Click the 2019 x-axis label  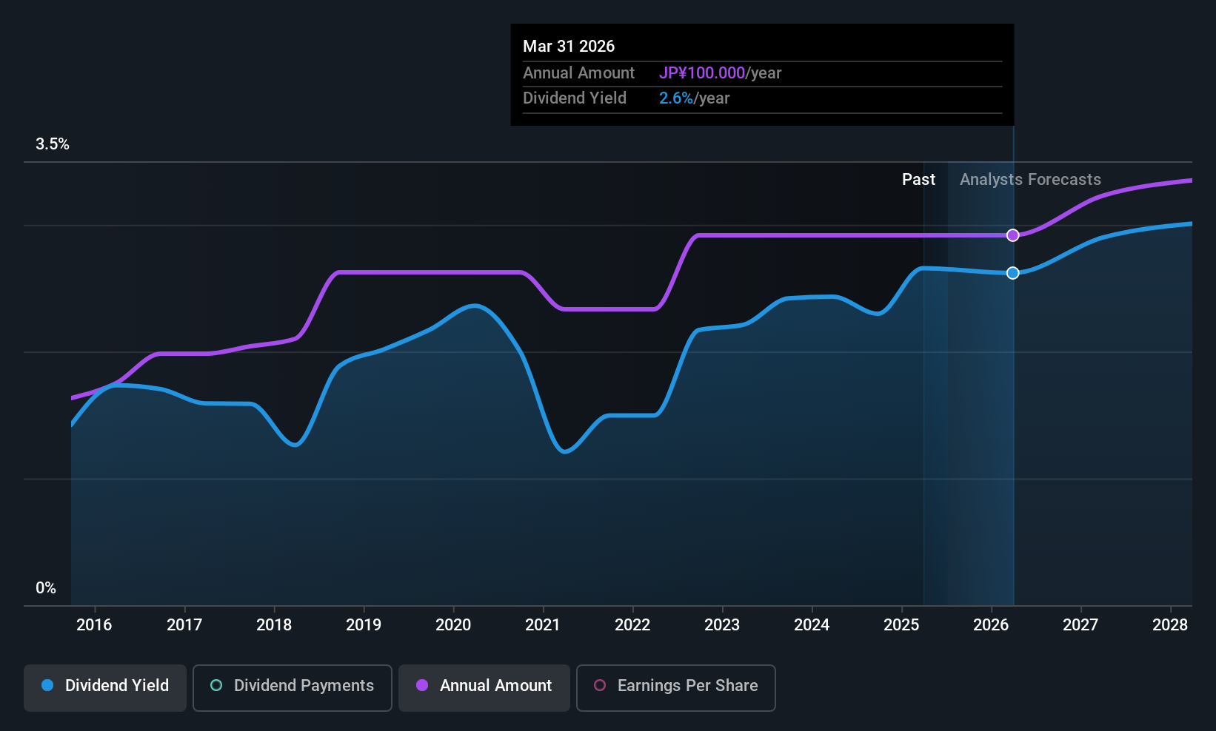[x=364, y=625]
